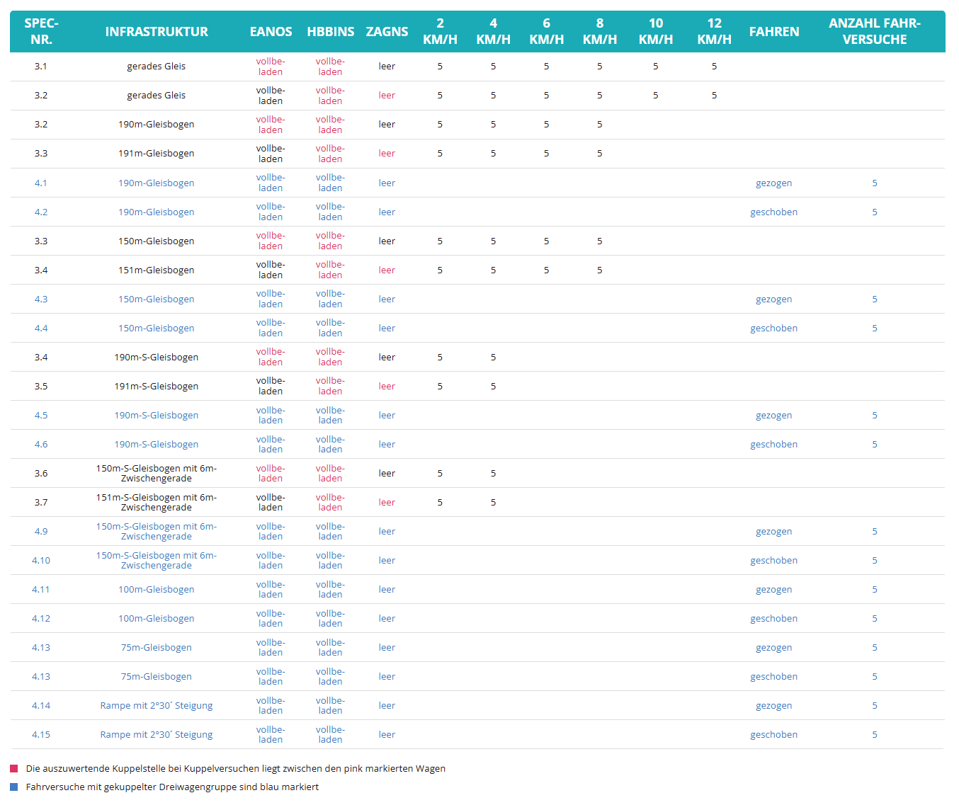Click the 191m-S-Gleisbogen infrastructure cell
Screen dimensions: 959x805
click(157, 386)
